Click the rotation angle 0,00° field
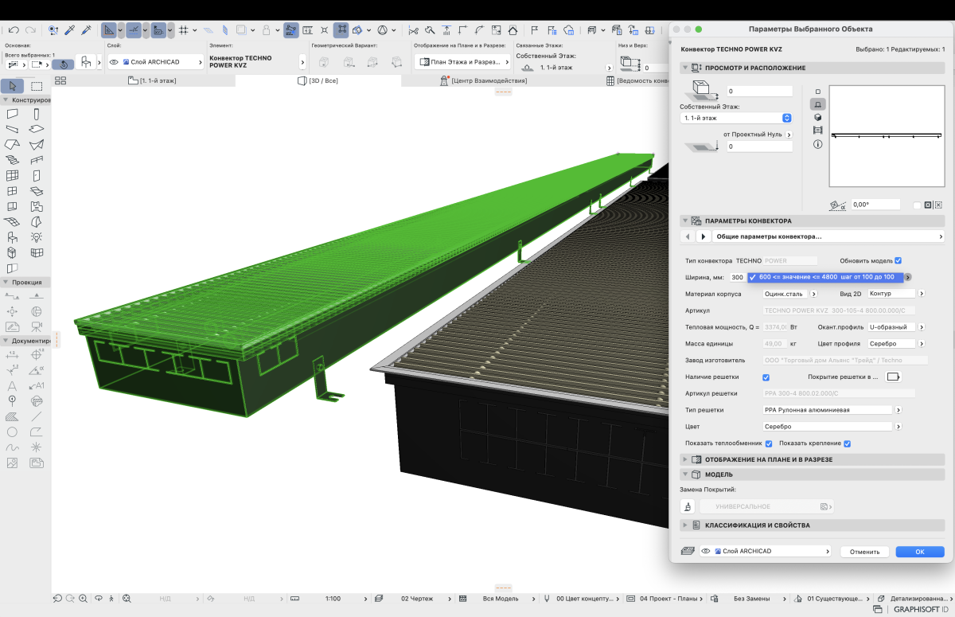The height and width of the screenshot is (617, 955). pyautogui.click(x=875, y=205)
